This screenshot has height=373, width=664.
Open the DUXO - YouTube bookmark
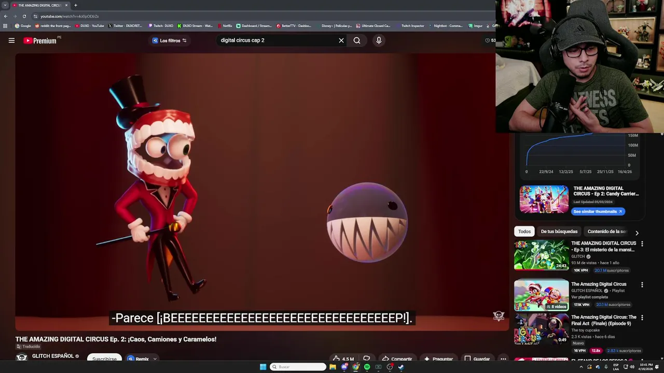[x=90, y=26]
